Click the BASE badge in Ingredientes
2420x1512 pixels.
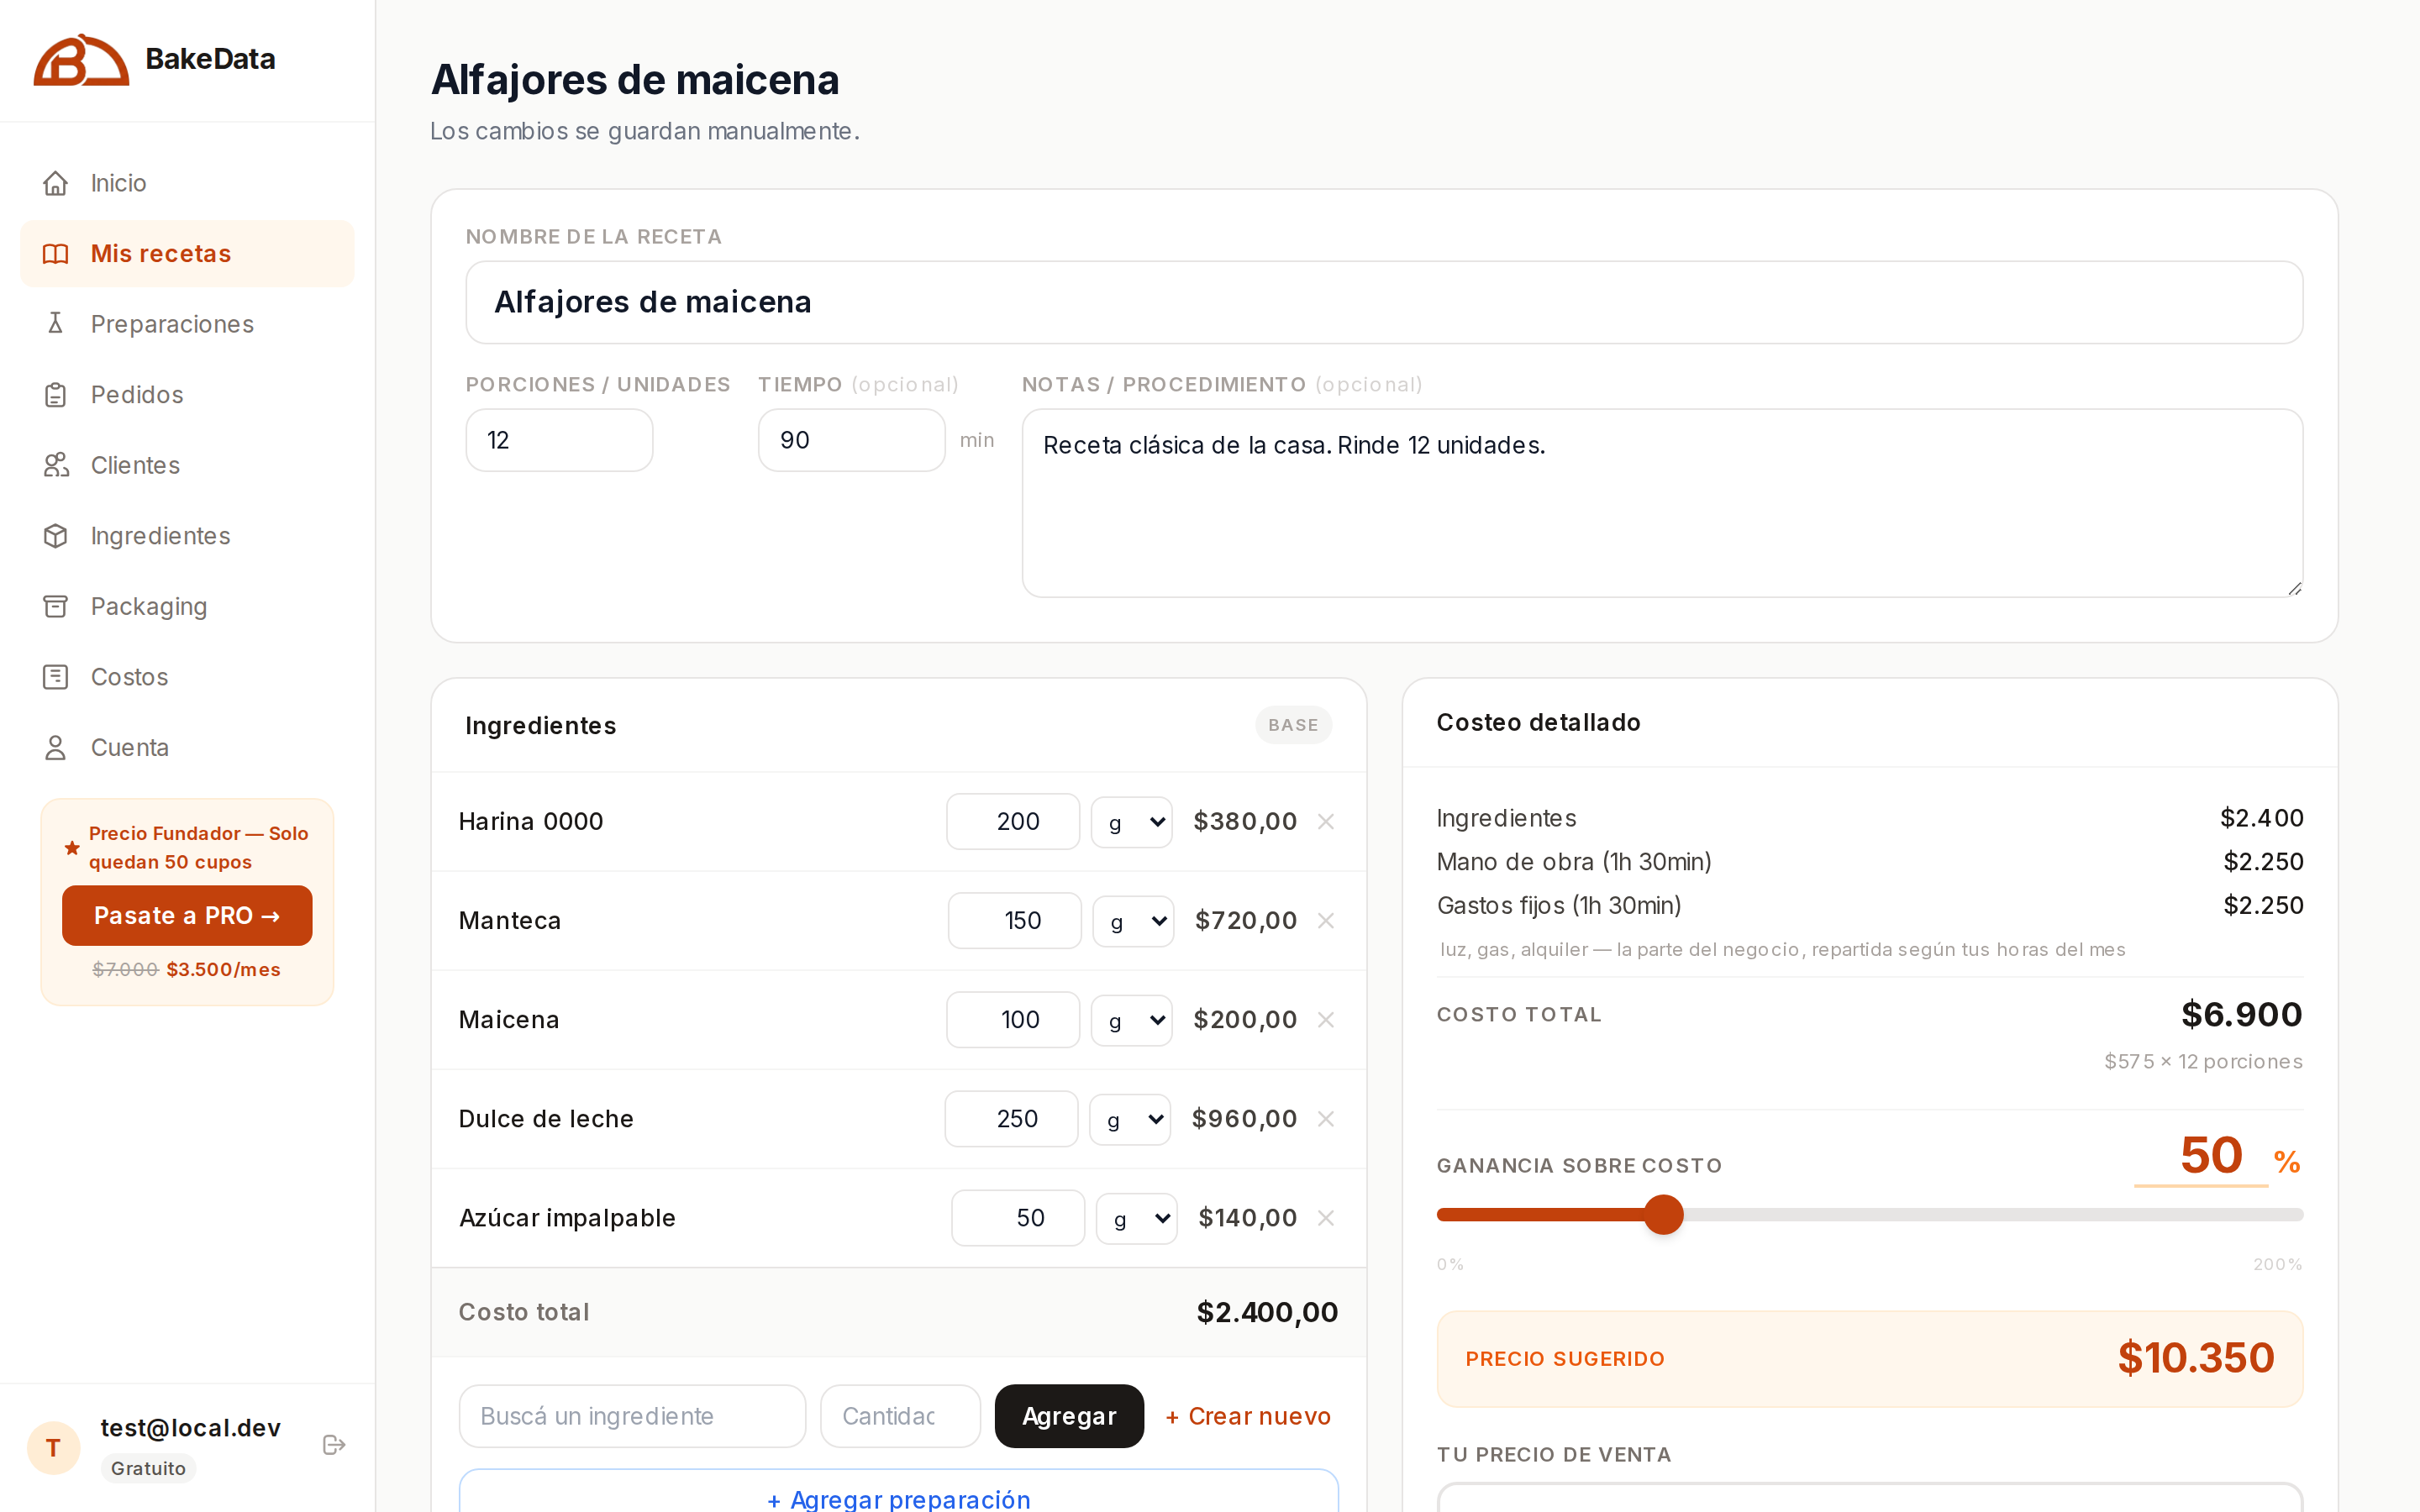(1293, 725)
